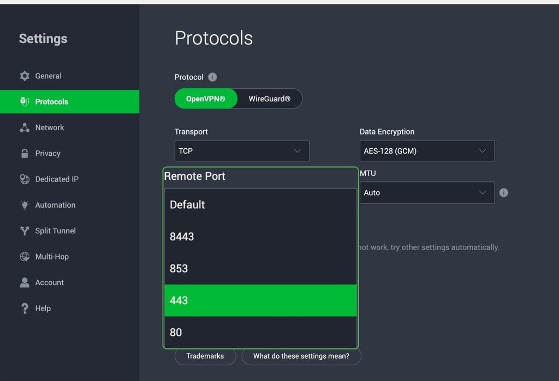Viewport: 559px width, 381px height.
Task: Click the Privacy padlock icon
Action: click(25, 154)
